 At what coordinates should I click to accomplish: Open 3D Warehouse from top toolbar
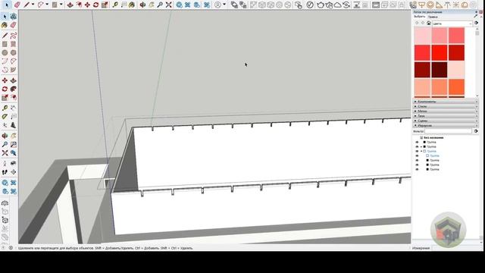tap(179, 5)
